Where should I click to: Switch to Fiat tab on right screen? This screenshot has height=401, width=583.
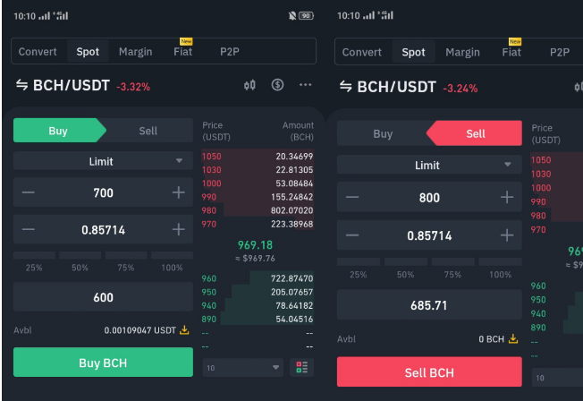coord(511,52)
